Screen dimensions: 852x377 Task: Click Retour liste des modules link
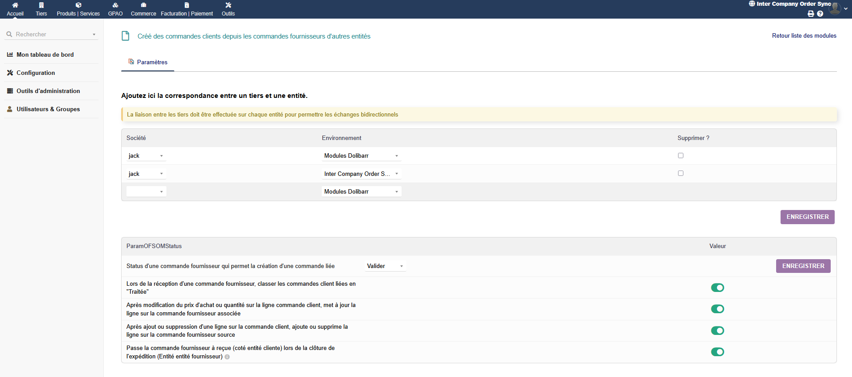click(804, 36)
